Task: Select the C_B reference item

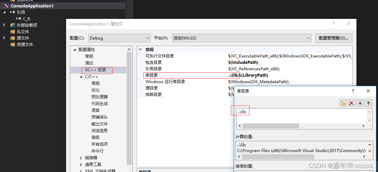Action: [x=27, y=19]
